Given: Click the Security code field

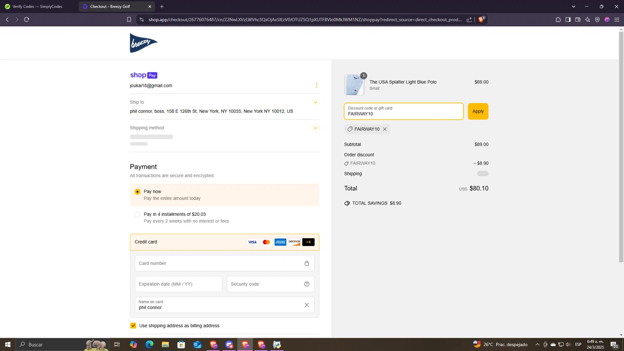Looking at the screenshot, I should click(x=270, y=284).
